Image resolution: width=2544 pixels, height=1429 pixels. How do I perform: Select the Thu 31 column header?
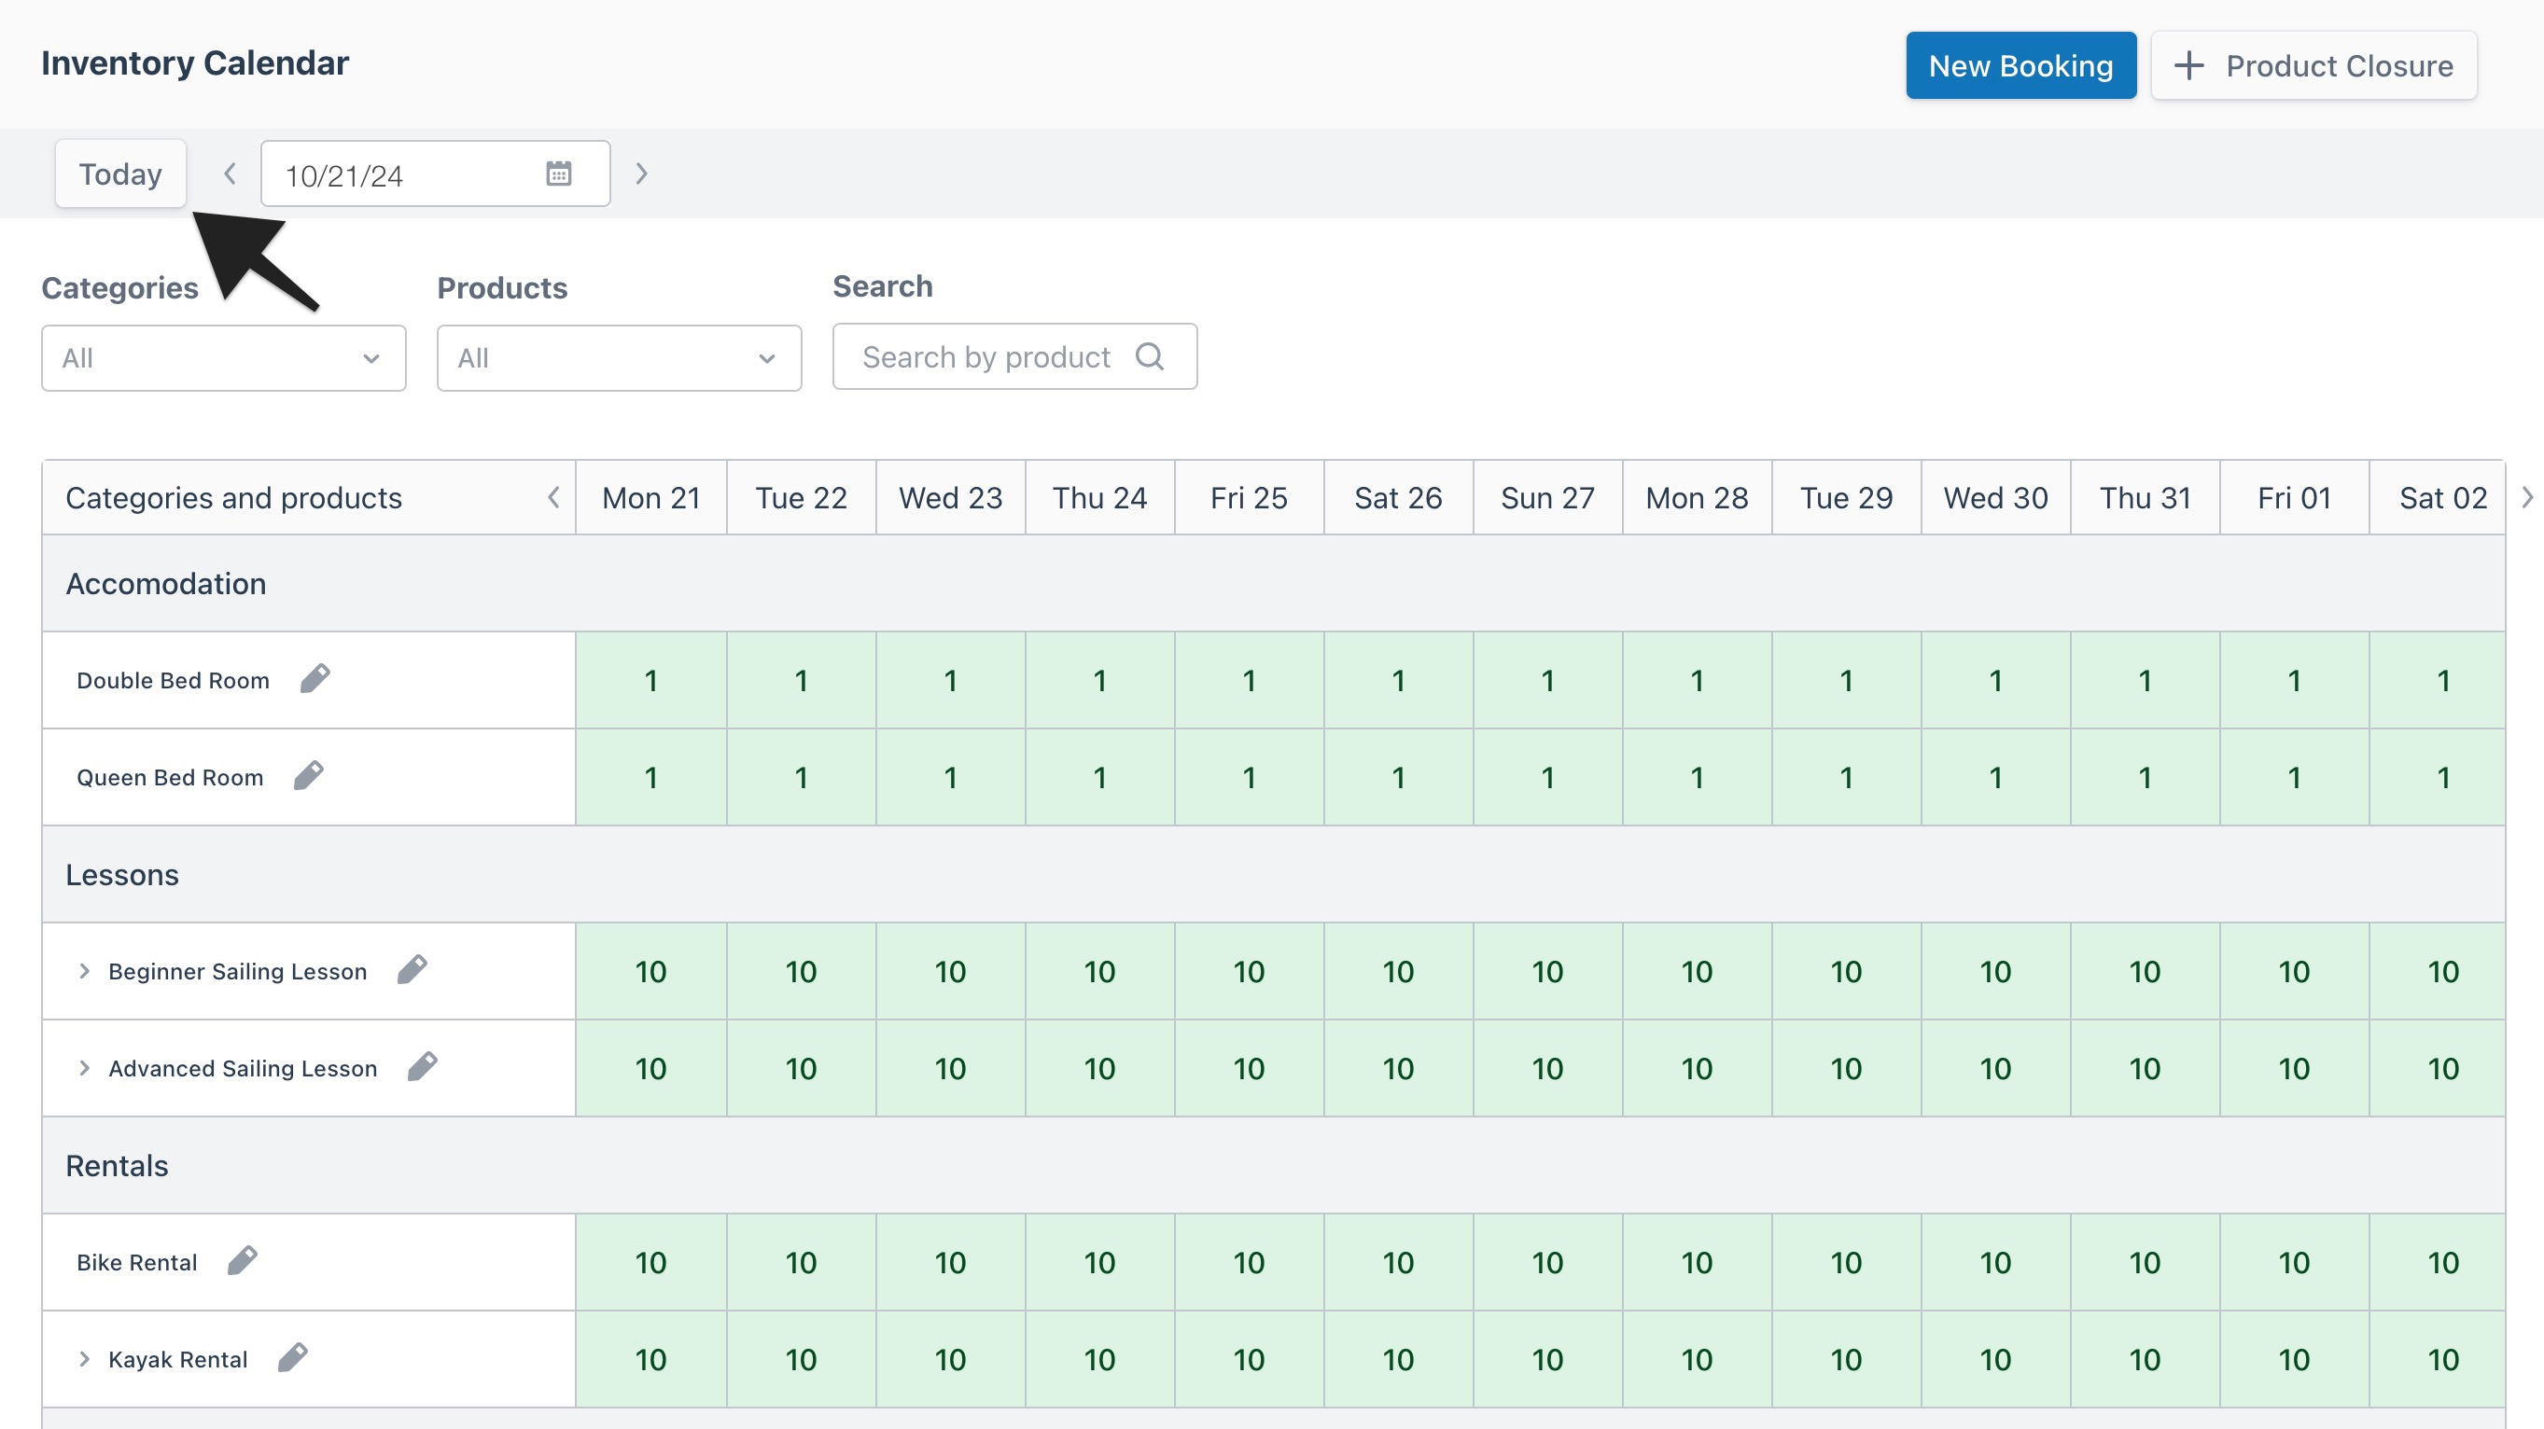[x=2145, y=497]
